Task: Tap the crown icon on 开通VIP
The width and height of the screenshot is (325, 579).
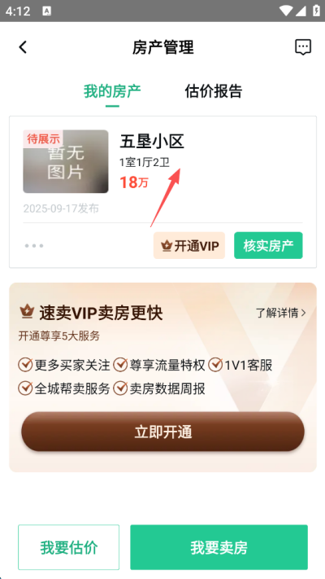Action: click(x=167, y=246)
